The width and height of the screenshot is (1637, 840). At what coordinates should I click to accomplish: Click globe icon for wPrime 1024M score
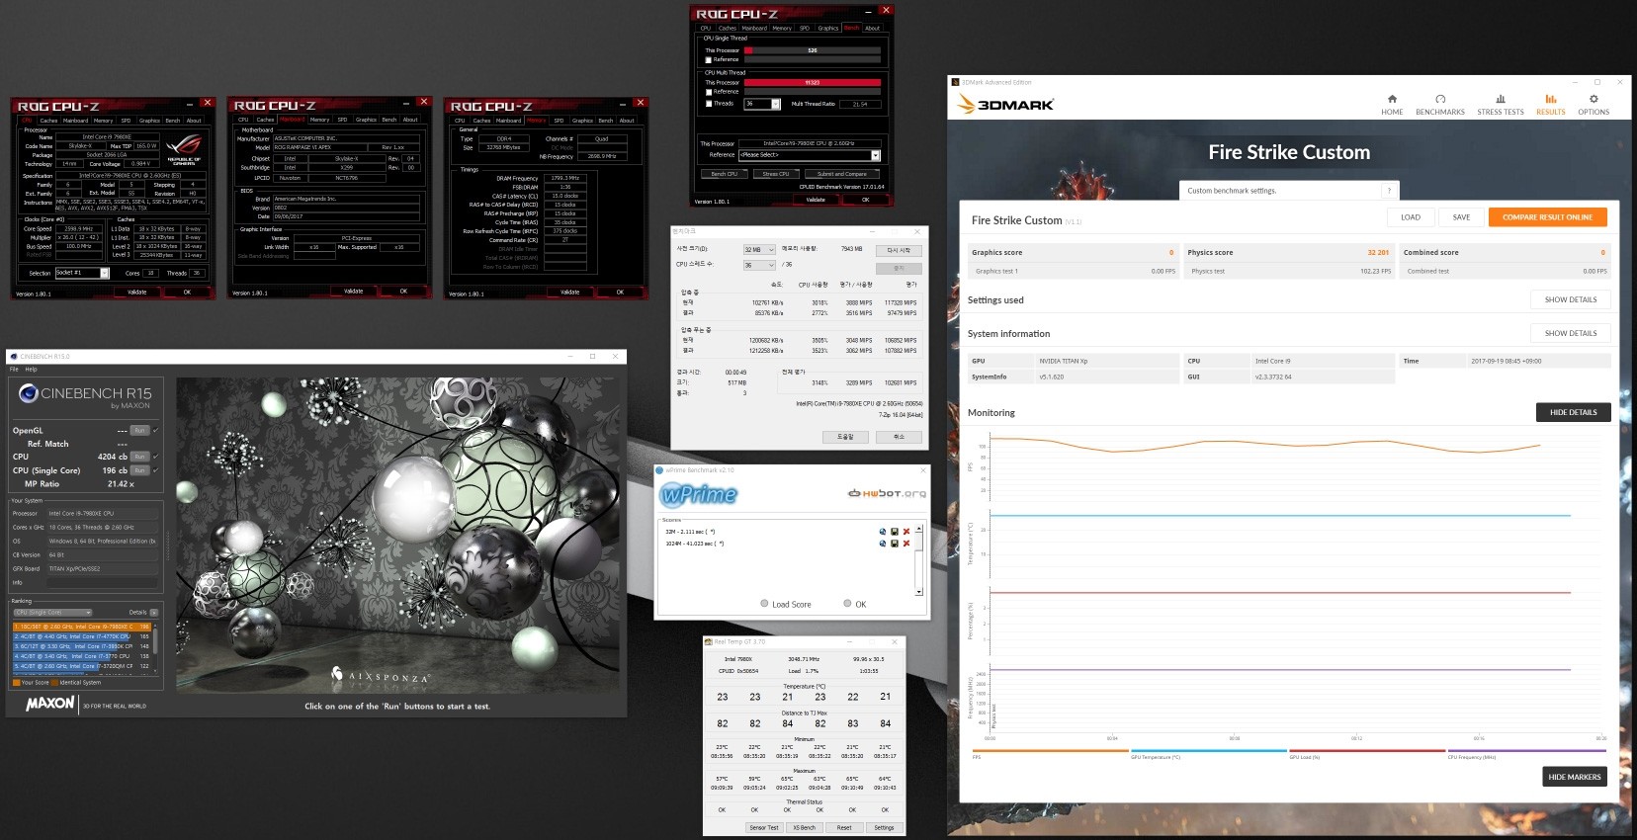883,544
